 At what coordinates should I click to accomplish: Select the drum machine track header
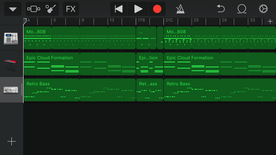(x=11, y=38)
